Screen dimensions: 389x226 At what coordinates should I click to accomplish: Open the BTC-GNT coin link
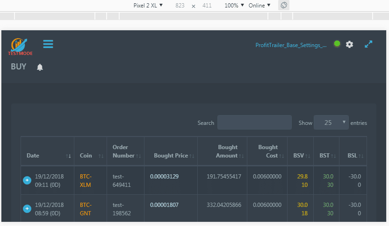86,209
